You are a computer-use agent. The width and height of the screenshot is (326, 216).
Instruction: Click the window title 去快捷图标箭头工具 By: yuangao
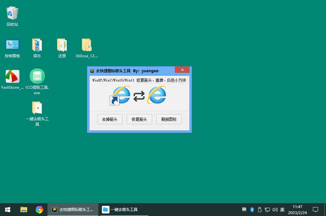point(127,71)
